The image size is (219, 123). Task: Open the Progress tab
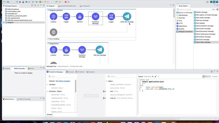pos(90,72)
